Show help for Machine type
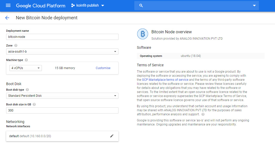 (26, 60)
